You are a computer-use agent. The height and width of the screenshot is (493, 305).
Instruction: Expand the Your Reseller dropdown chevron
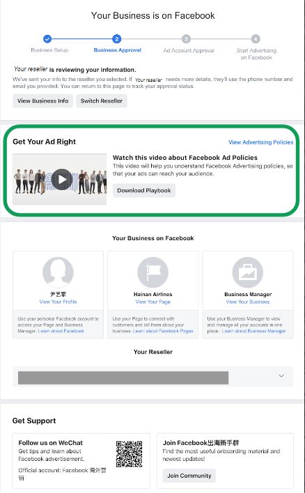tap(281, 376)
